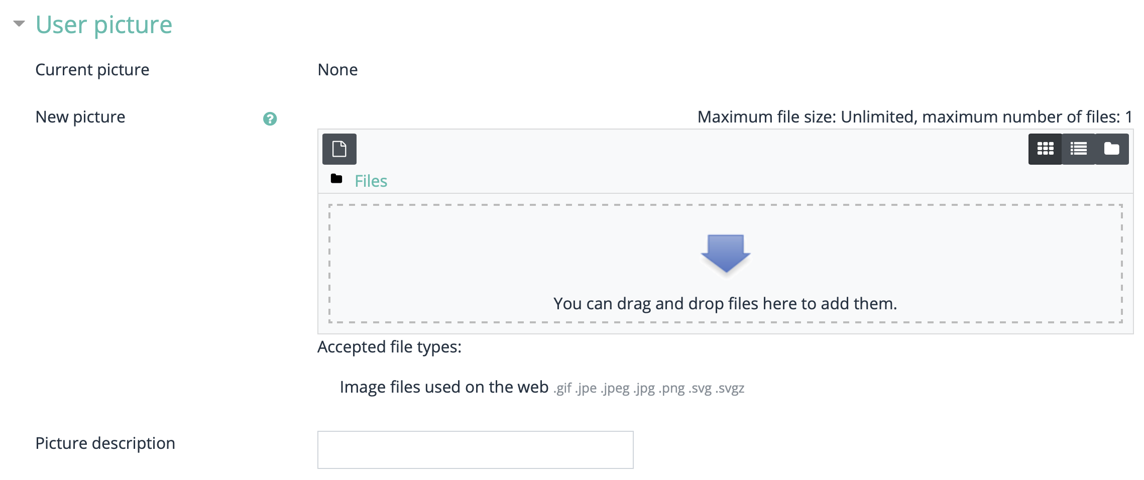Click the Maximum file size notice text

(914, 117)
